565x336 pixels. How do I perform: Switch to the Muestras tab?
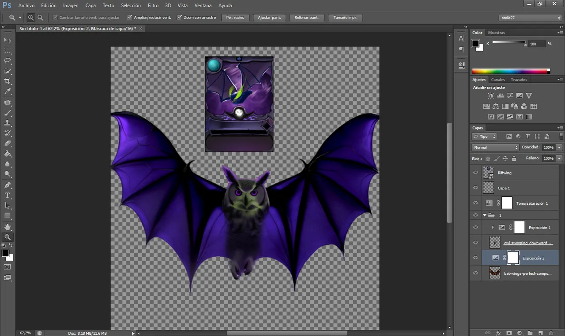pos(497,33)
